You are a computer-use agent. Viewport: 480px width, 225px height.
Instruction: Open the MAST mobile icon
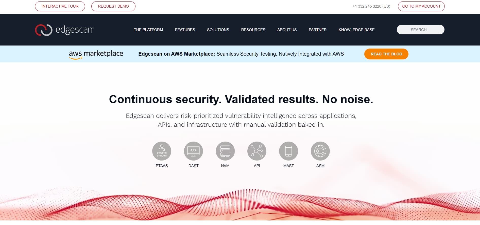pyautogui.click(x=288, y=151)
